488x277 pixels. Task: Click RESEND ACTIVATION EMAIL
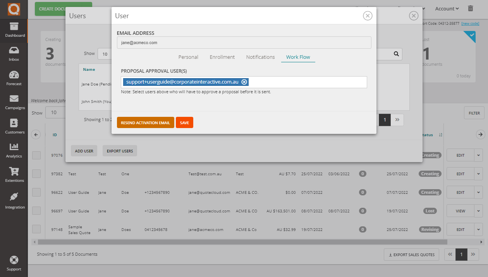click(145, 122)
